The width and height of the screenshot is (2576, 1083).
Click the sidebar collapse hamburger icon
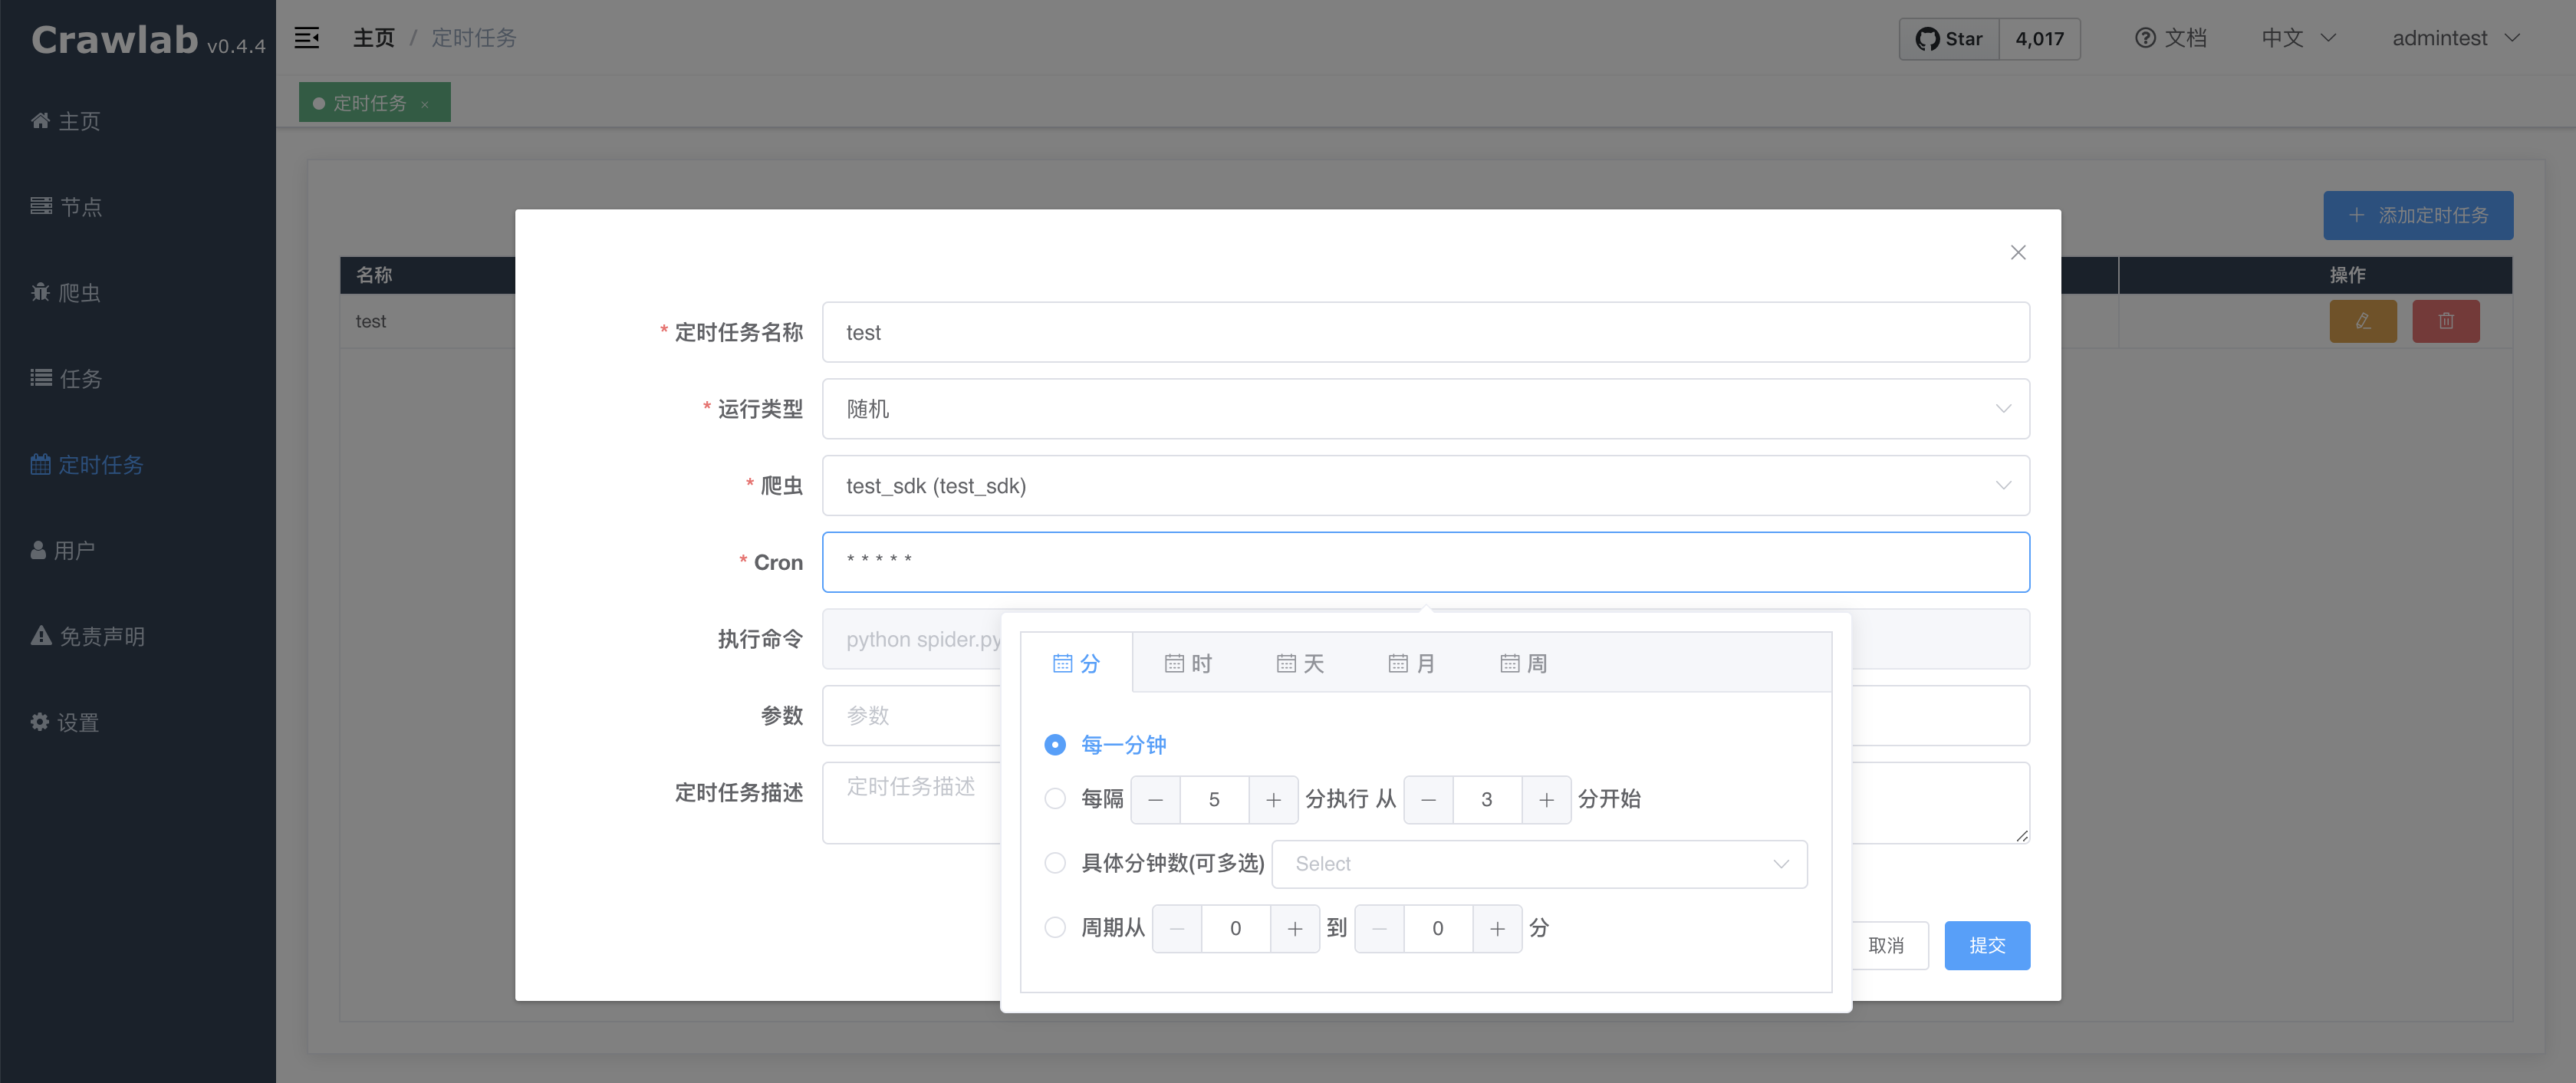(x=307, y=37)
